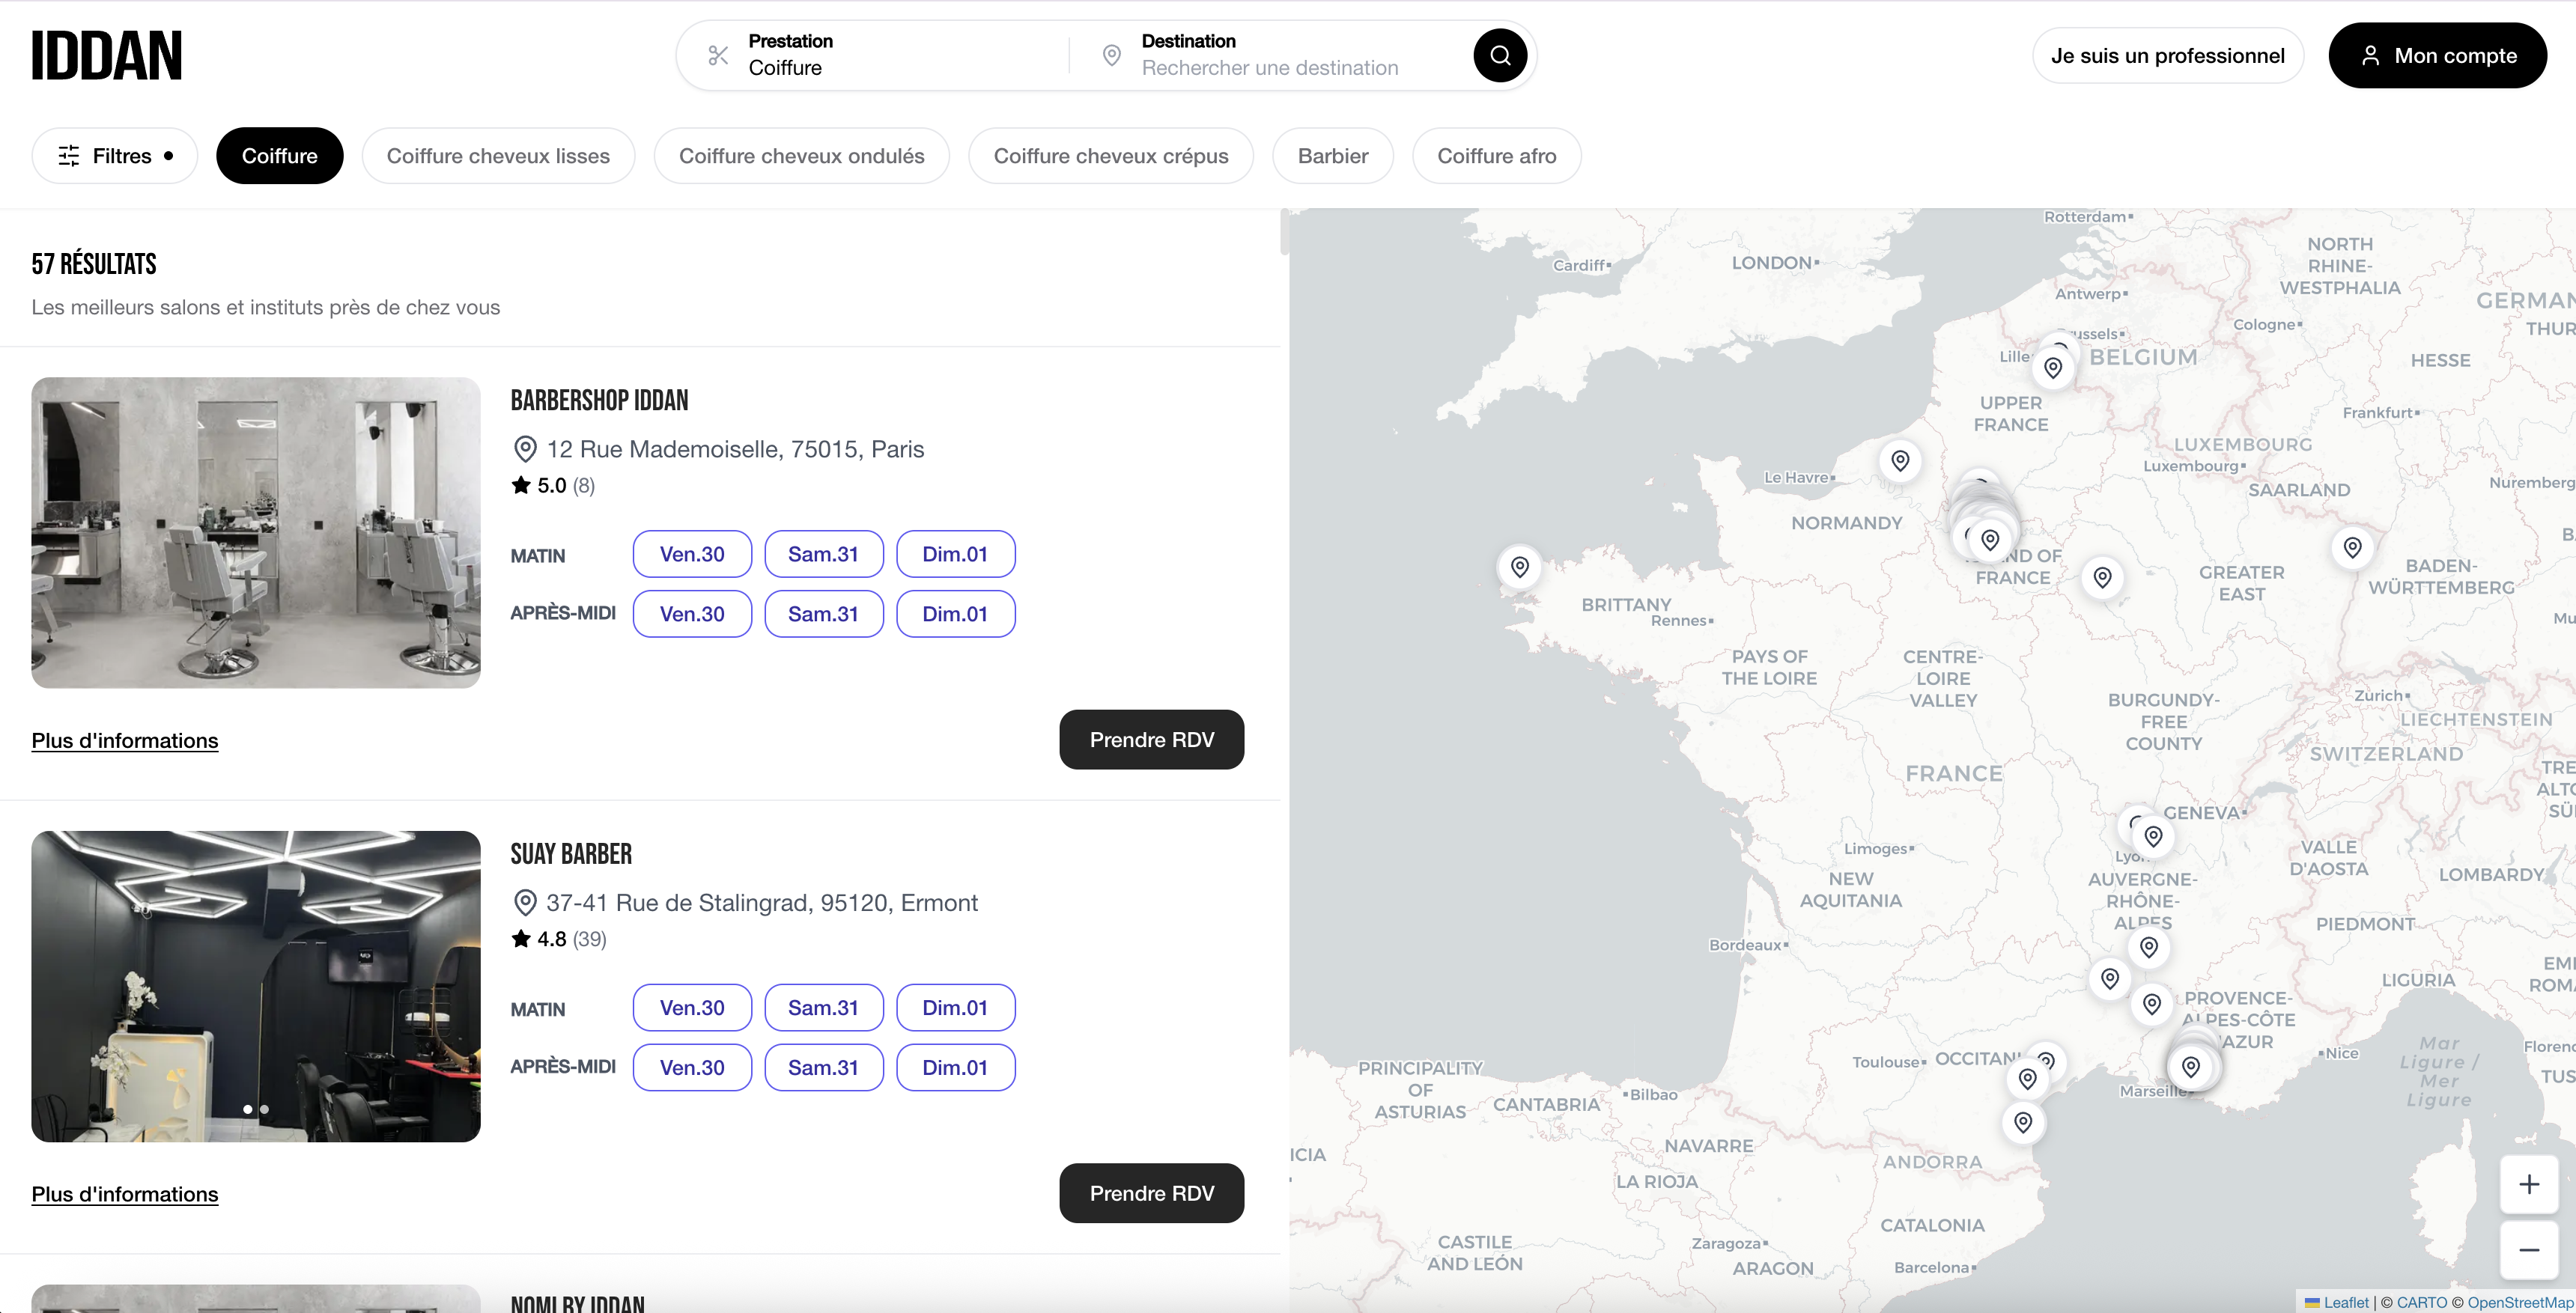Click the map marker near Lille
This screenshot has width=2576, height=1313.
click(2054, 368)
